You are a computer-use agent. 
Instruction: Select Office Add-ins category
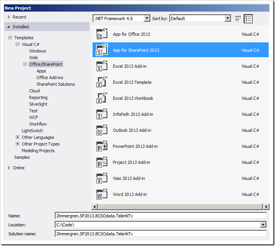click(50, 77)
